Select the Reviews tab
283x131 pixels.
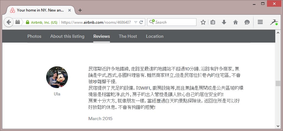tap(102, 36)
